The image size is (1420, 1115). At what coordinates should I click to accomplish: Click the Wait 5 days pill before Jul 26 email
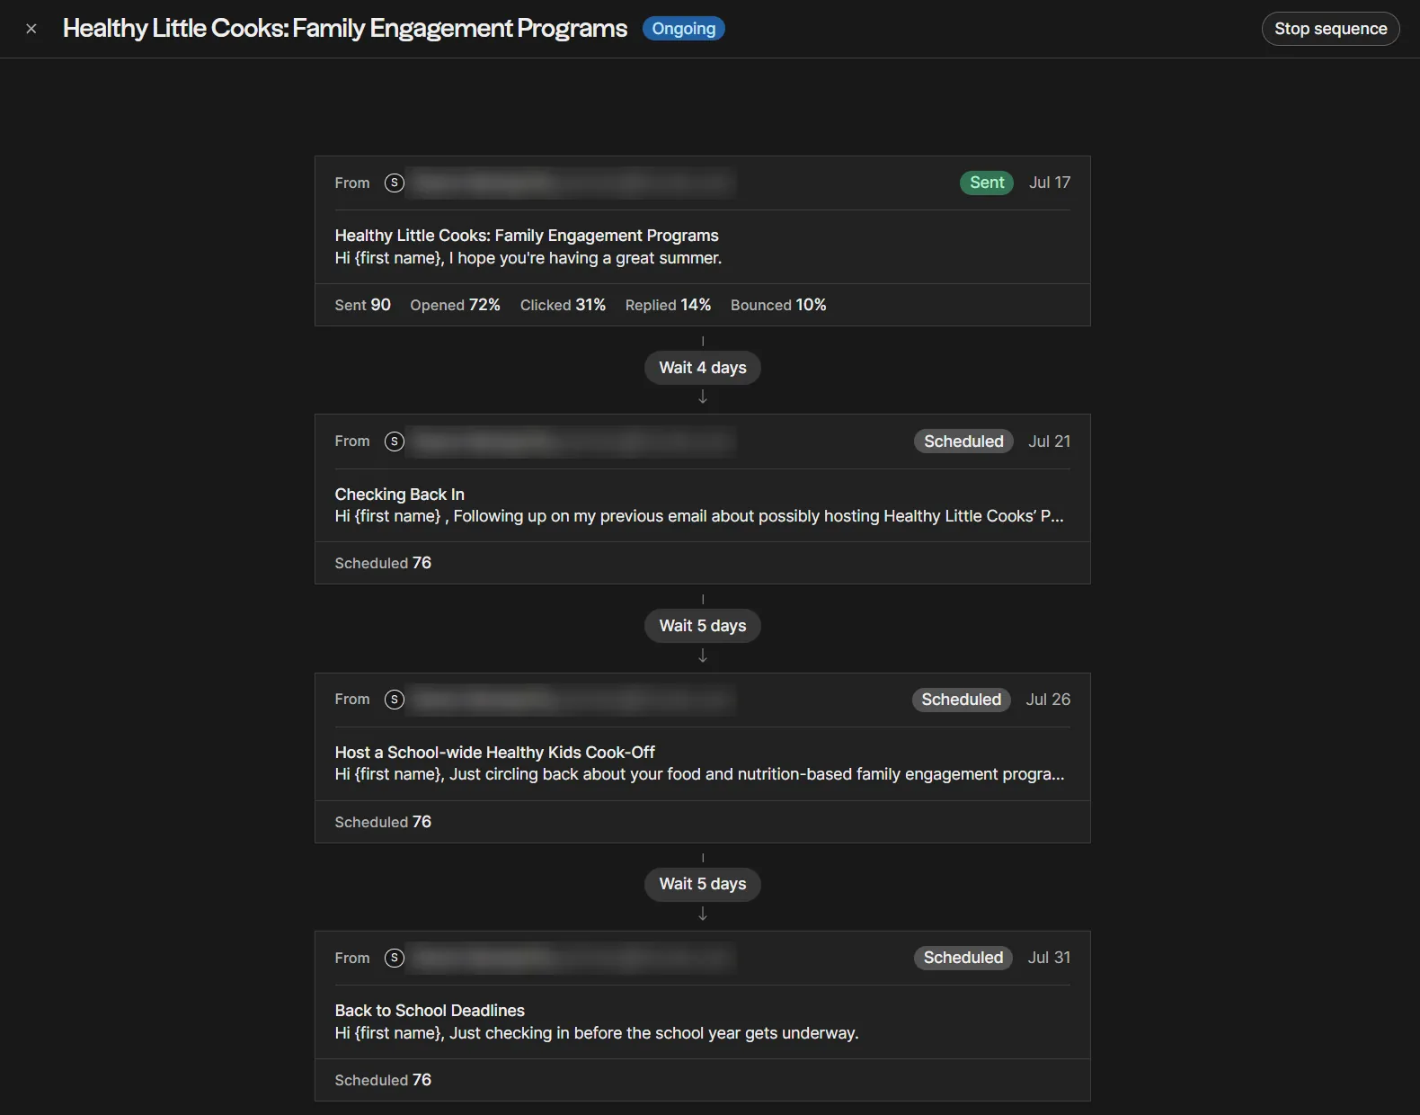(703, 626)
